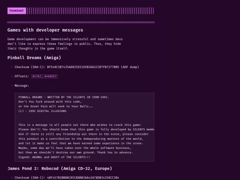Screen dimensions: 240x180
Task: Click the line 'and let it make us feel'
Action: 80,143
